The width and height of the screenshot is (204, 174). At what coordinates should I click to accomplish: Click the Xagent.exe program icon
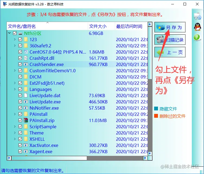click(26, 151)
